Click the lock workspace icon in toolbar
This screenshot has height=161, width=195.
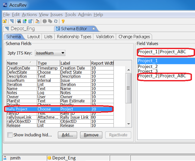click(5, 21)
